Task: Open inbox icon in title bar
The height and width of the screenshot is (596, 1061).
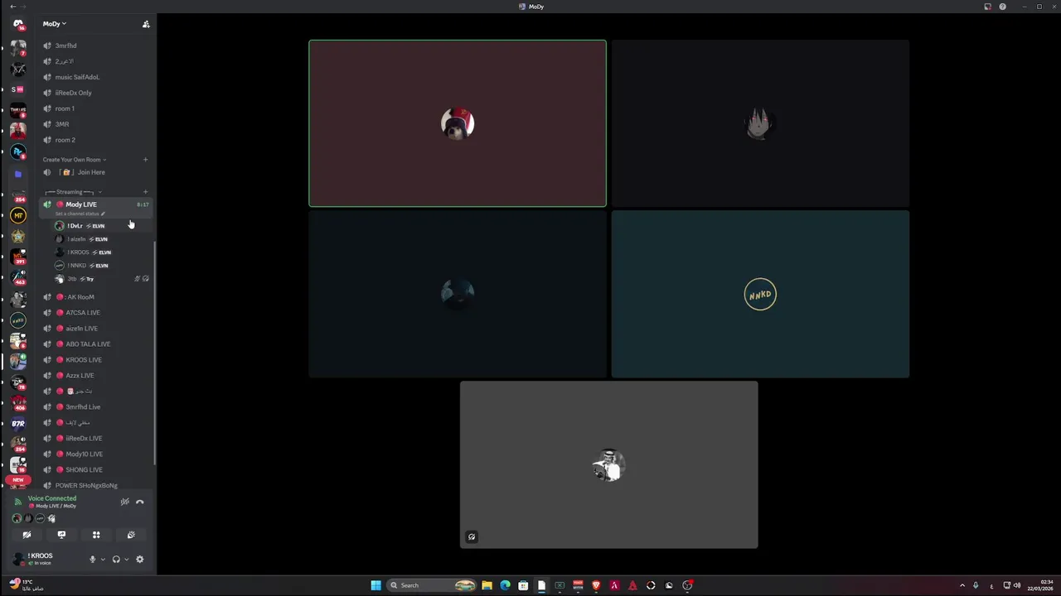Action: (987, 7)
